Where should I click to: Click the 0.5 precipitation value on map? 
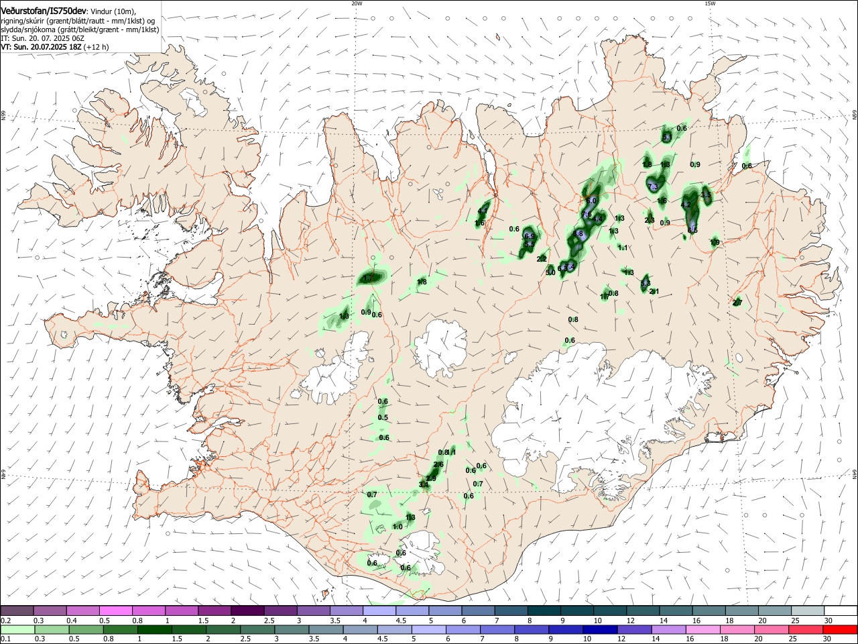(x=383, y=418)
